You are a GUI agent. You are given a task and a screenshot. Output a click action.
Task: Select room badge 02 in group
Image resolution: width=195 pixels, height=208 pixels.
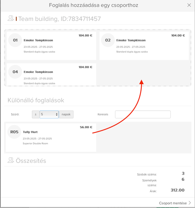pyautogui.click(x=108, y=40)
